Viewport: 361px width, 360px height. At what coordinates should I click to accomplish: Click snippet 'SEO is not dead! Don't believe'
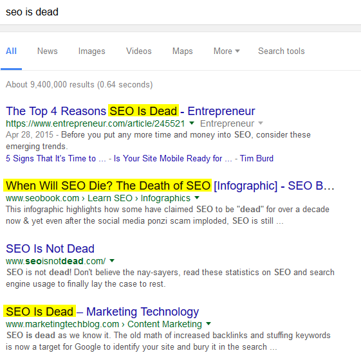point(170,278)
